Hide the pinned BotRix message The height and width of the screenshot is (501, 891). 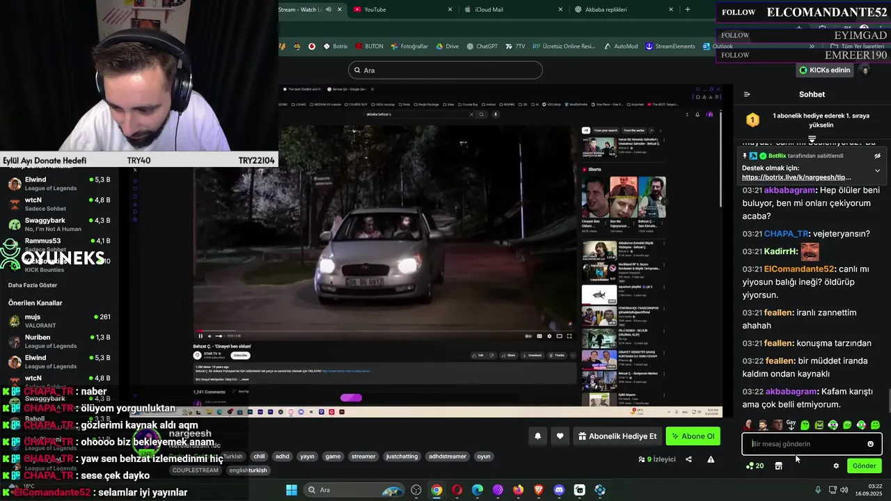pyautogui.click(x=877, y=156)
